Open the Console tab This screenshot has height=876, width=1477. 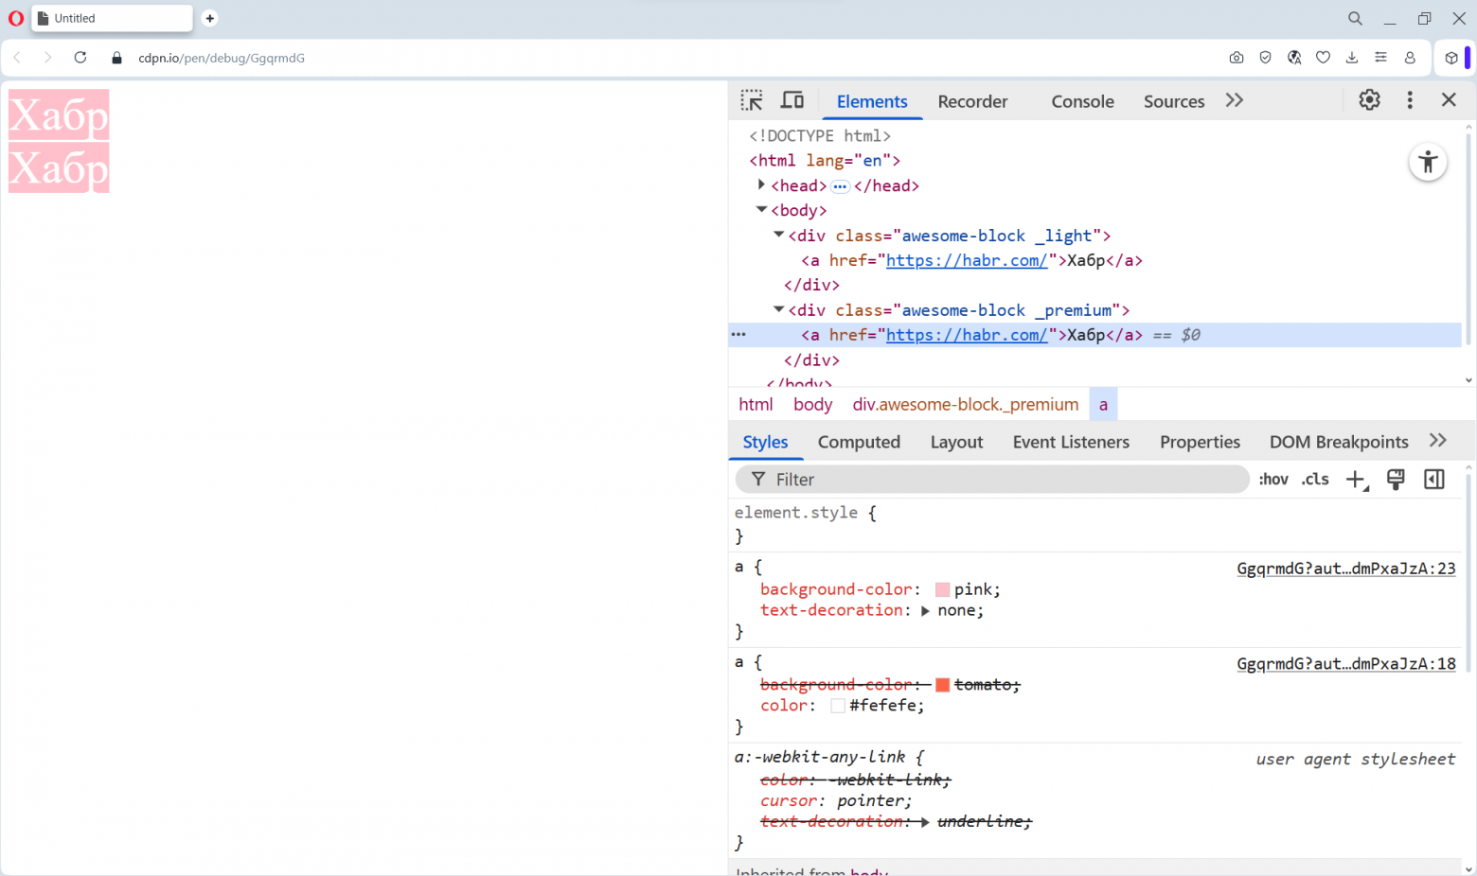(x=1082, y=101)
